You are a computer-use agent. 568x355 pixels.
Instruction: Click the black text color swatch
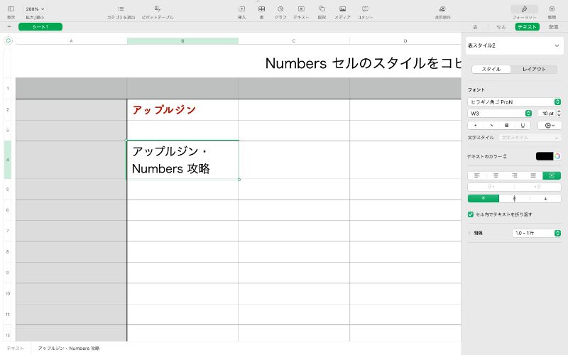(x=545, y=156)
